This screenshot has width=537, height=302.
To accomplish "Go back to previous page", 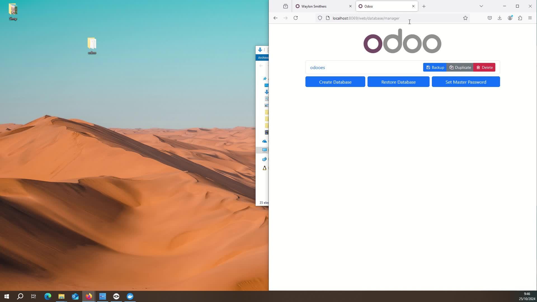I will click(275, 18).
